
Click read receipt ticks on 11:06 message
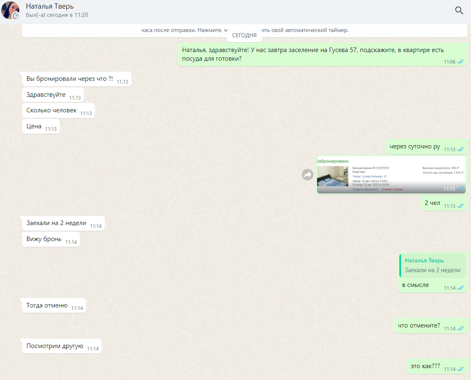coord(460,61)
